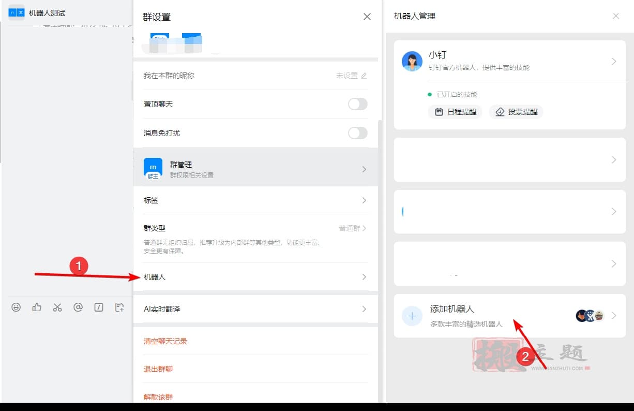634x411 pixels.
Task: Close the 群设置 panel
Action: point(367,17)
